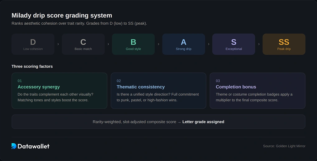
Task: Click the Source: Golden Light Mirror credit
Action: coord(284,146)
